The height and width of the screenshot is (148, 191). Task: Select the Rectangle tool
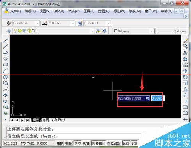pyautogui.click(x=5, y=65)
